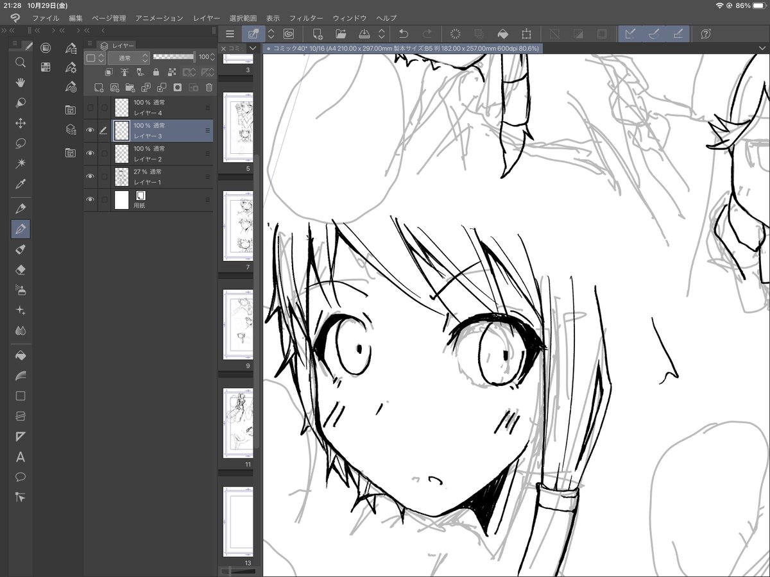
Task: Switch to the レイヤー panel tab
Action: coord(118,46)
